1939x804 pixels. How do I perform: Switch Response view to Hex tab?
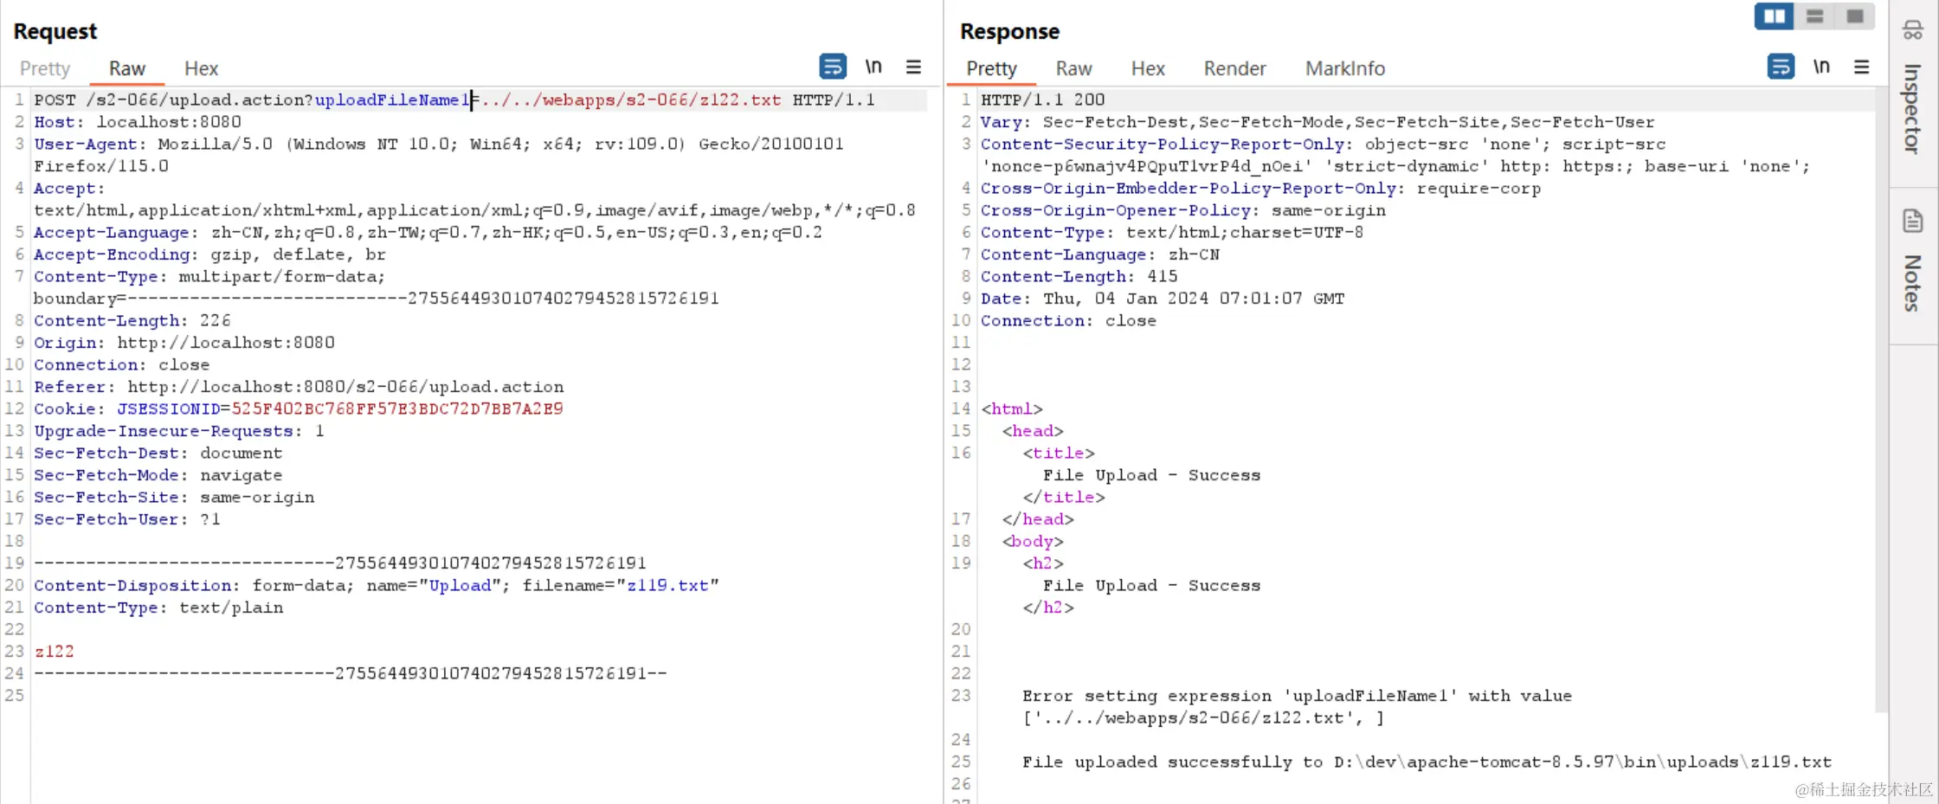[1148, 68]
